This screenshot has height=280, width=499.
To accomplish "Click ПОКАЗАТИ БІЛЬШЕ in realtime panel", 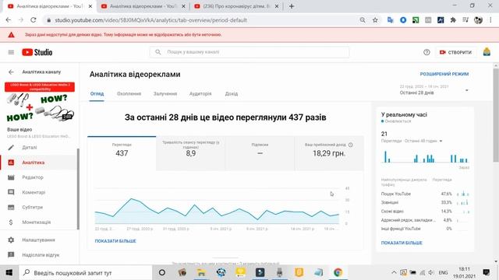I will point(402,243).
